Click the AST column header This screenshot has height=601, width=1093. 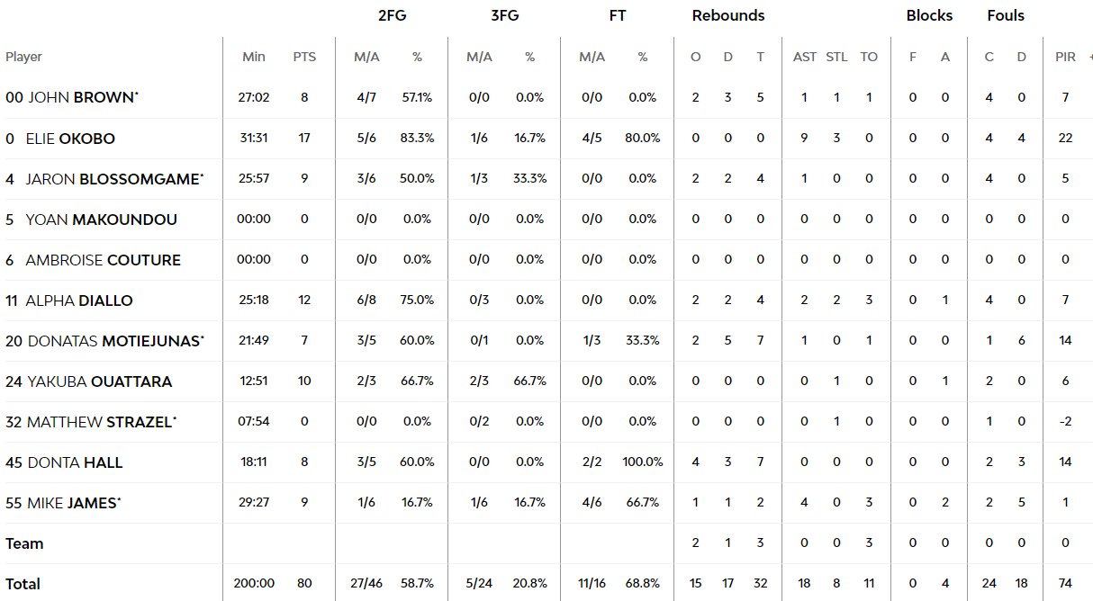pos(805,57)
